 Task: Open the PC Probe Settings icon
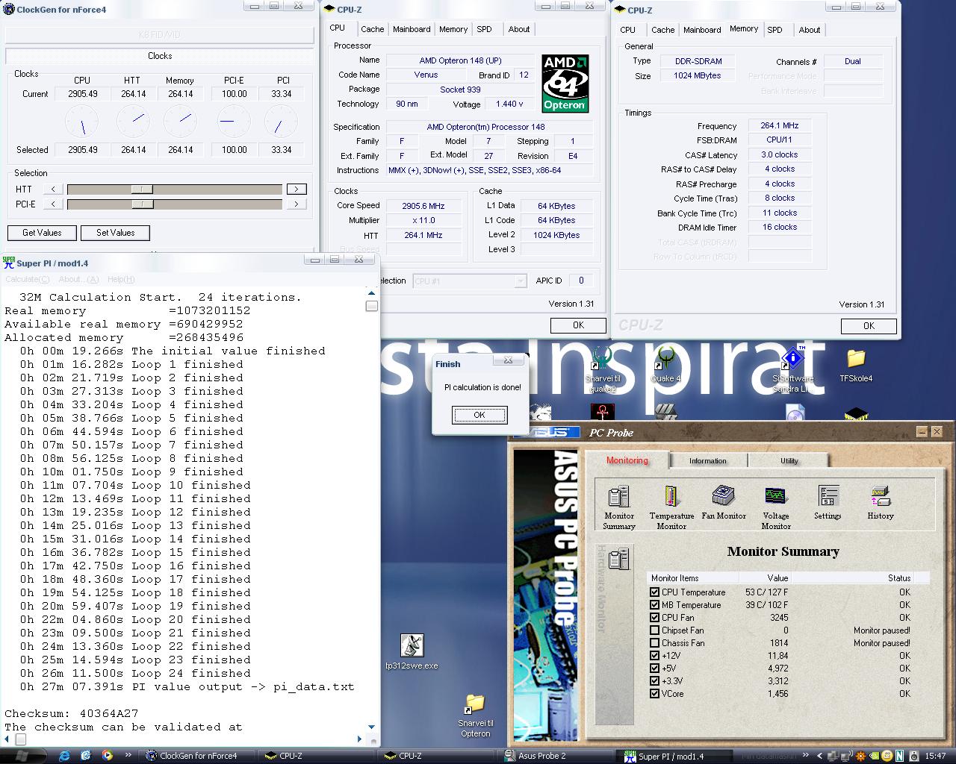(x=828, y=497)
